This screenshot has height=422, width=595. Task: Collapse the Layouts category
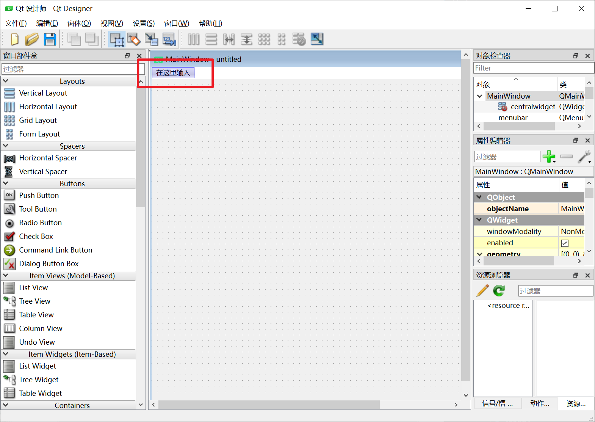coord(6,81)
